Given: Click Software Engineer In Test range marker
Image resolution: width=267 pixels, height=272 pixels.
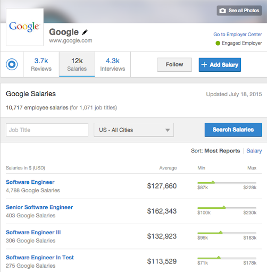Looking at the screenshot, I should 219,258.
